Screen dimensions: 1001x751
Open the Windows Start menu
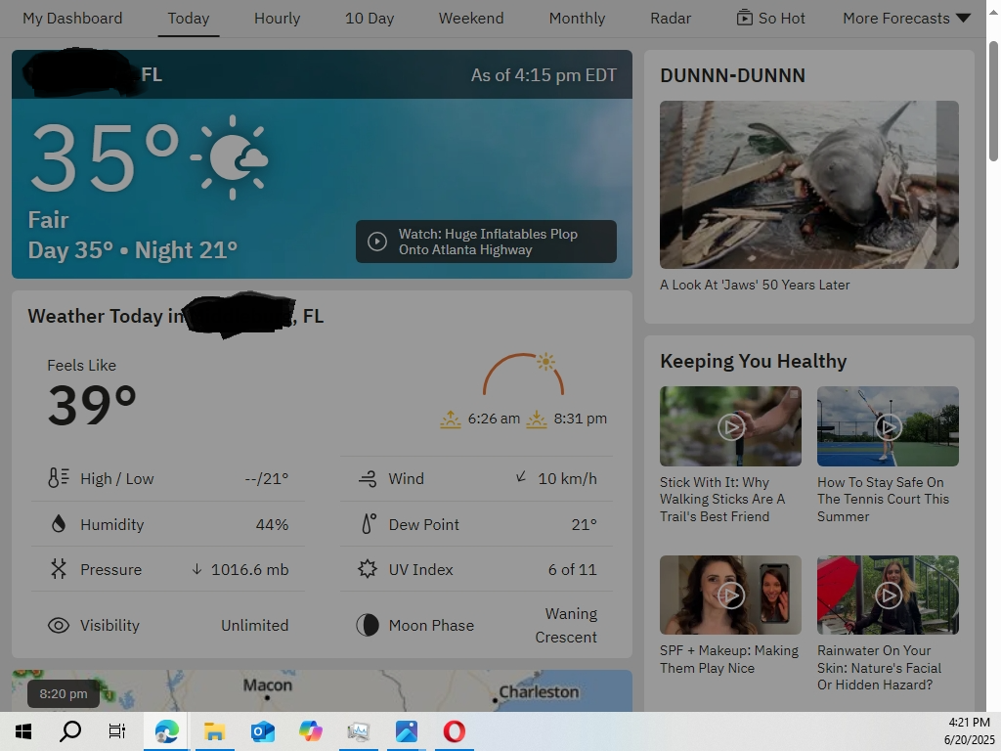[23, 731]
